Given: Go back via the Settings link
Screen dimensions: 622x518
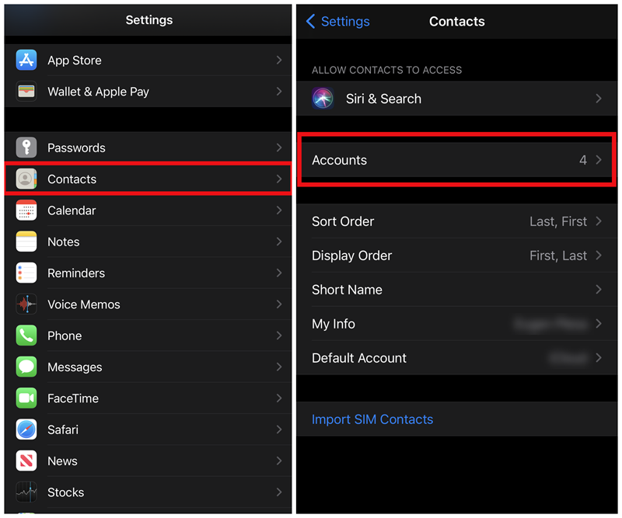Looking at the screenshot, I should tap(345, 22).
